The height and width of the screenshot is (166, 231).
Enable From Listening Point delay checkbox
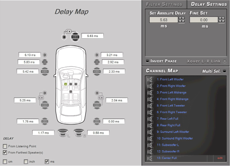click(x=5, y=146)
